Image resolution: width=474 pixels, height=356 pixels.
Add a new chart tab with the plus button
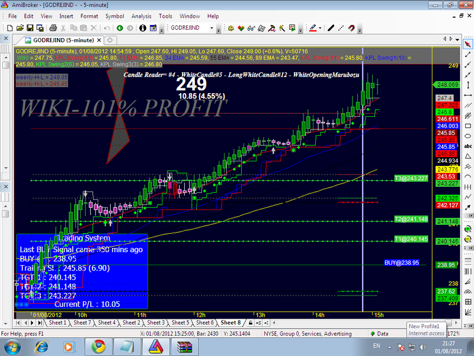110,40
